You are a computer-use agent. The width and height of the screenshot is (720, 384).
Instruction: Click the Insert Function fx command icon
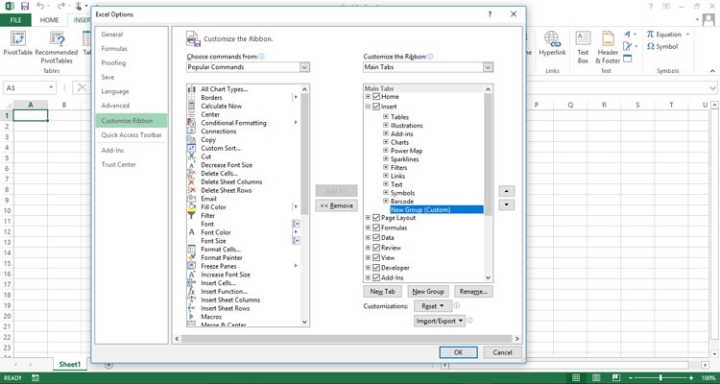pos(192,291)
